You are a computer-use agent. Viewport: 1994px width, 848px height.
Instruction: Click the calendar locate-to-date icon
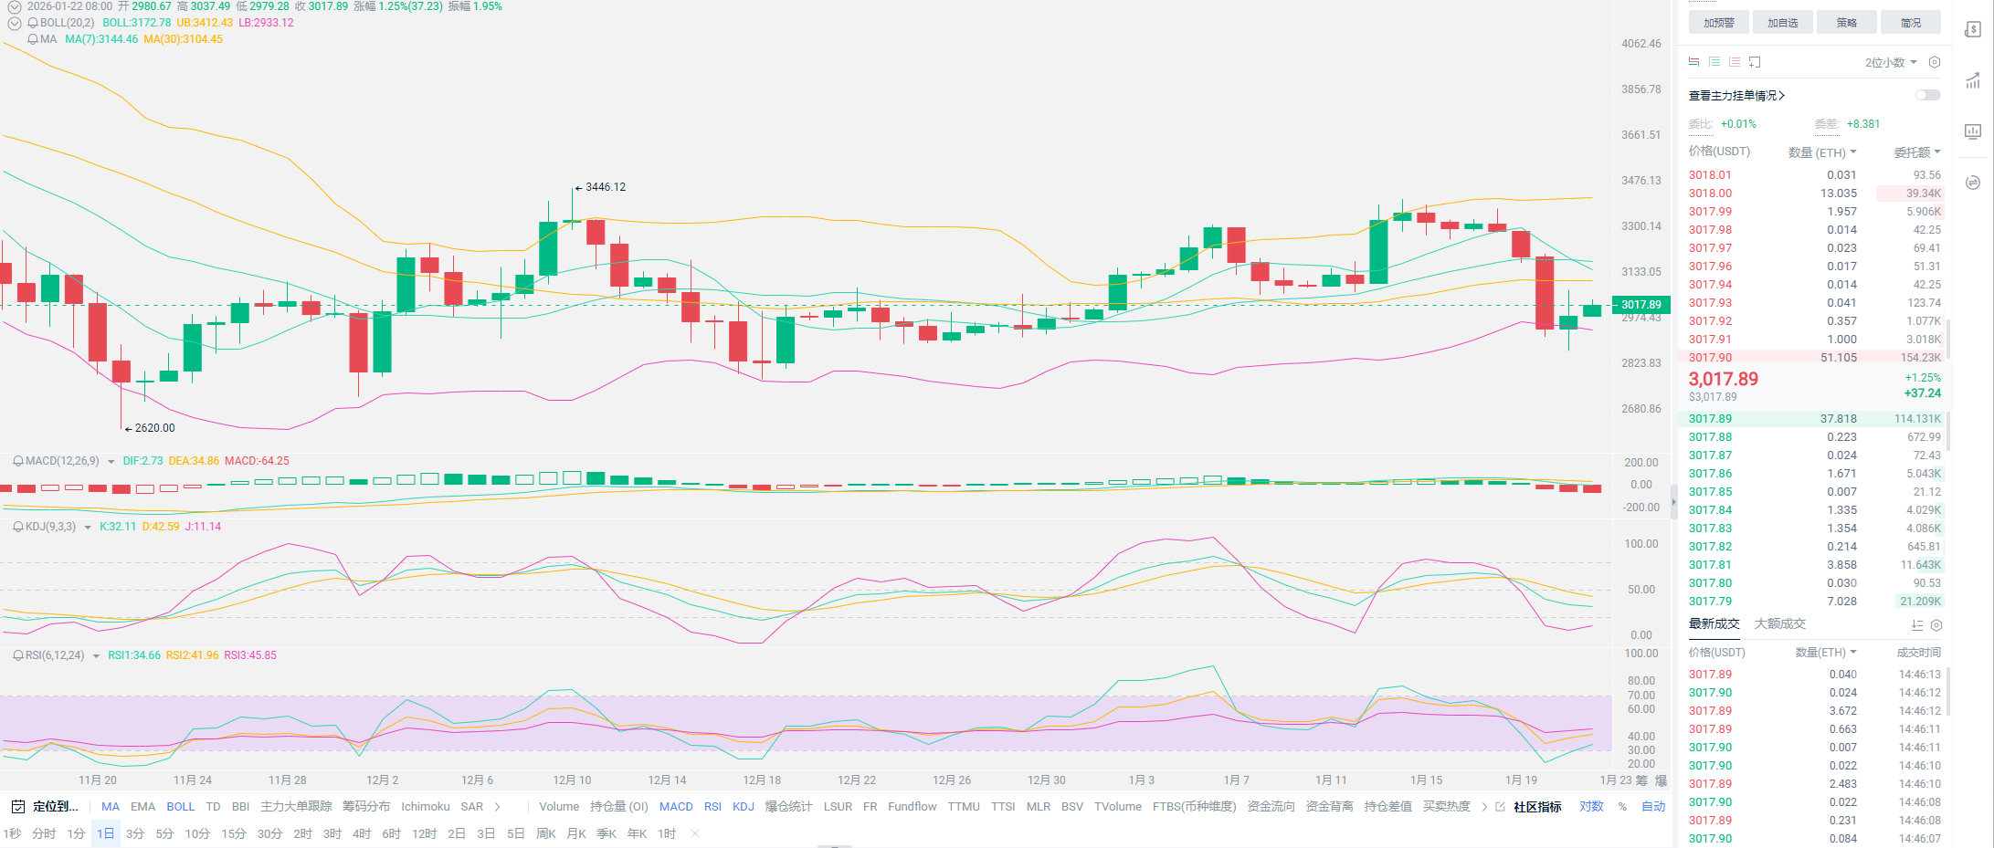[17, 807]
